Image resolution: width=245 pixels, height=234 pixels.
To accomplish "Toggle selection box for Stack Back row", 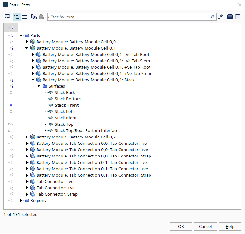I will coord(11,92).
